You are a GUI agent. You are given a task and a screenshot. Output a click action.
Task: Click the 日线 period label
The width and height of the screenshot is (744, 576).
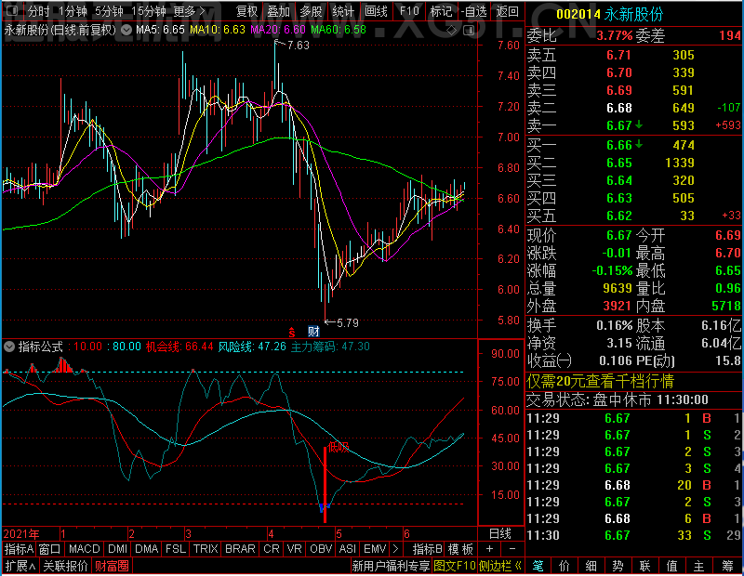point(500,534)
